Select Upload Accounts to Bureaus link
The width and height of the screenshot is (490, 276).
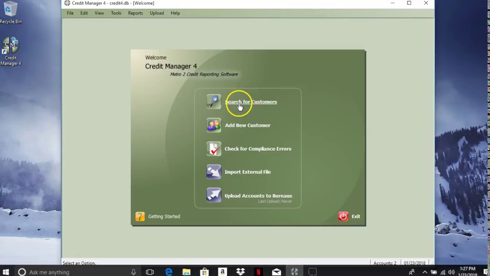(x=258, y=196)
